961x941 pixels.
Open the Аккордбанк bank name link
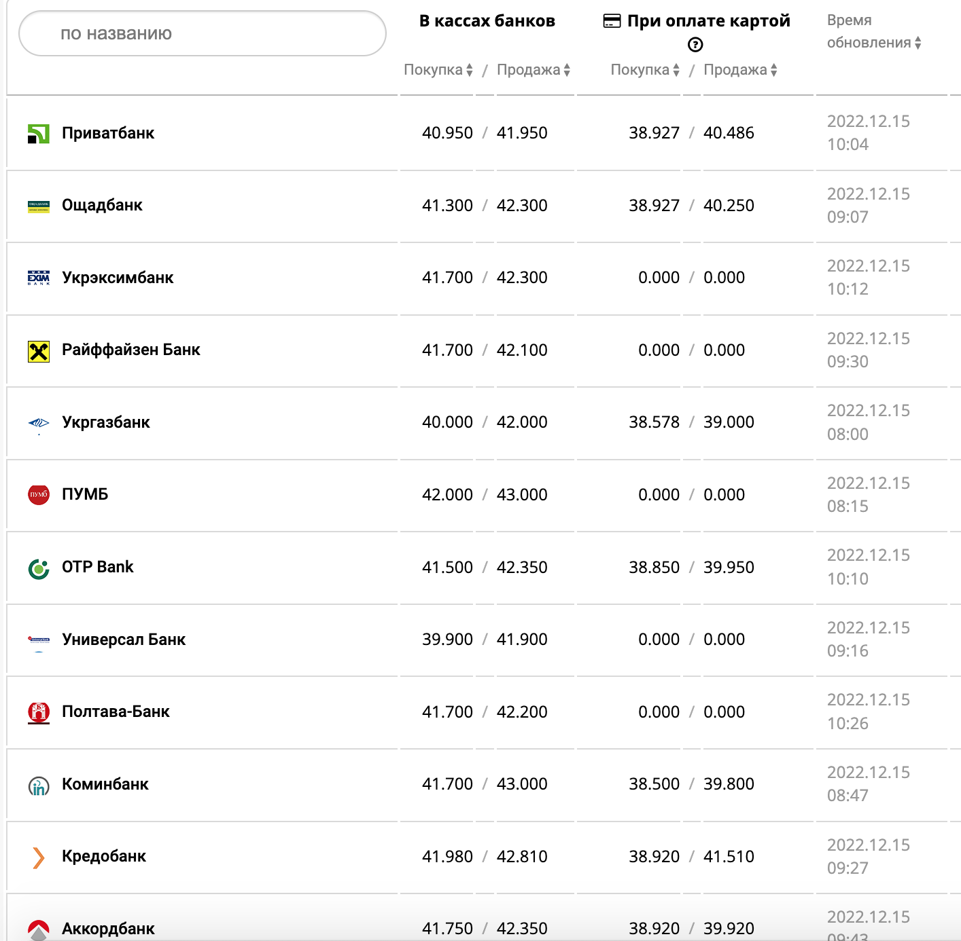click(108, 928)
